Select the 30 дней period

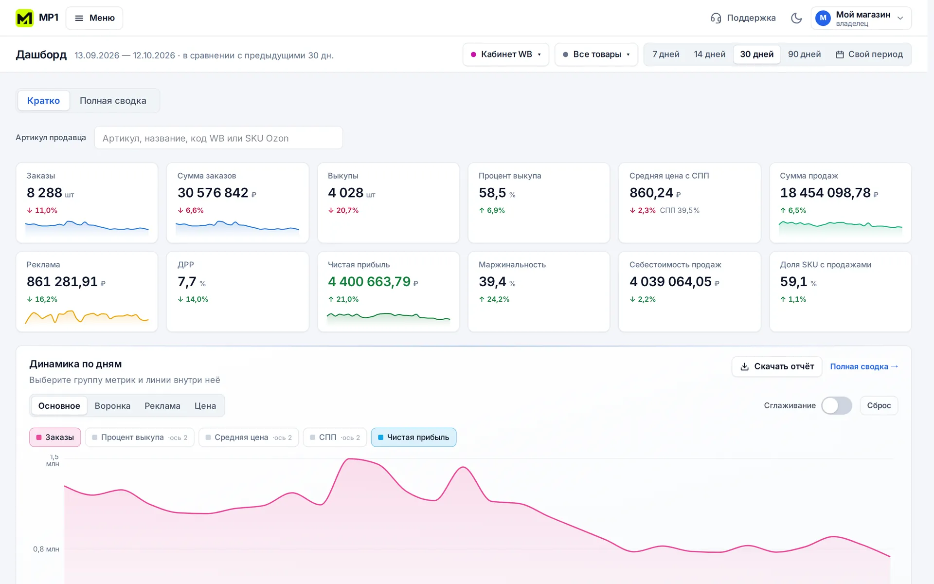click(756, 55)
